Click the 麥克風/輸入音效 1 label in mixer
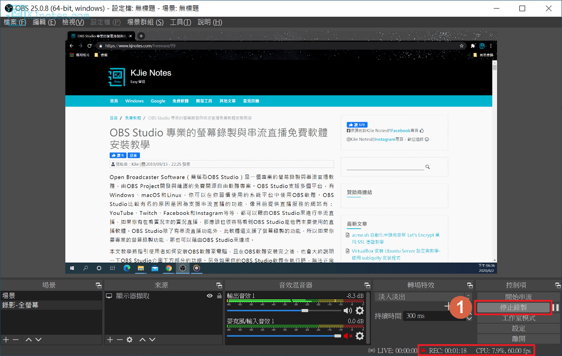562x356 pixels. 250,321
